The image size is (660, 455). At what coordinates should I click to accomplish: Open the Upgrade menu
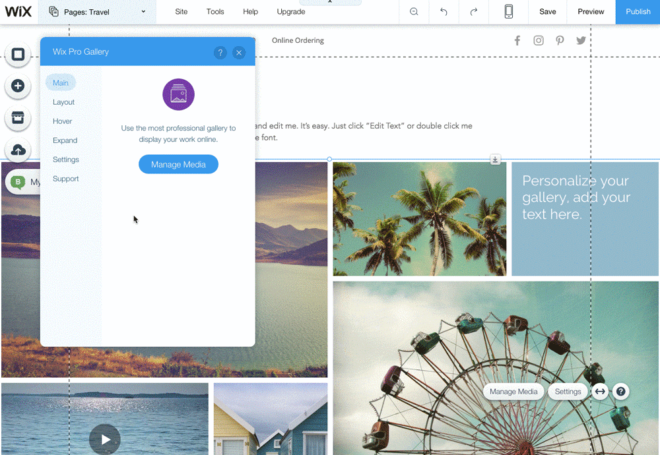(x=291, y=12)
